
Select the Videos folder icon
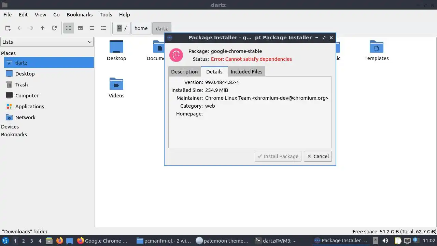(x=116, y=88)
